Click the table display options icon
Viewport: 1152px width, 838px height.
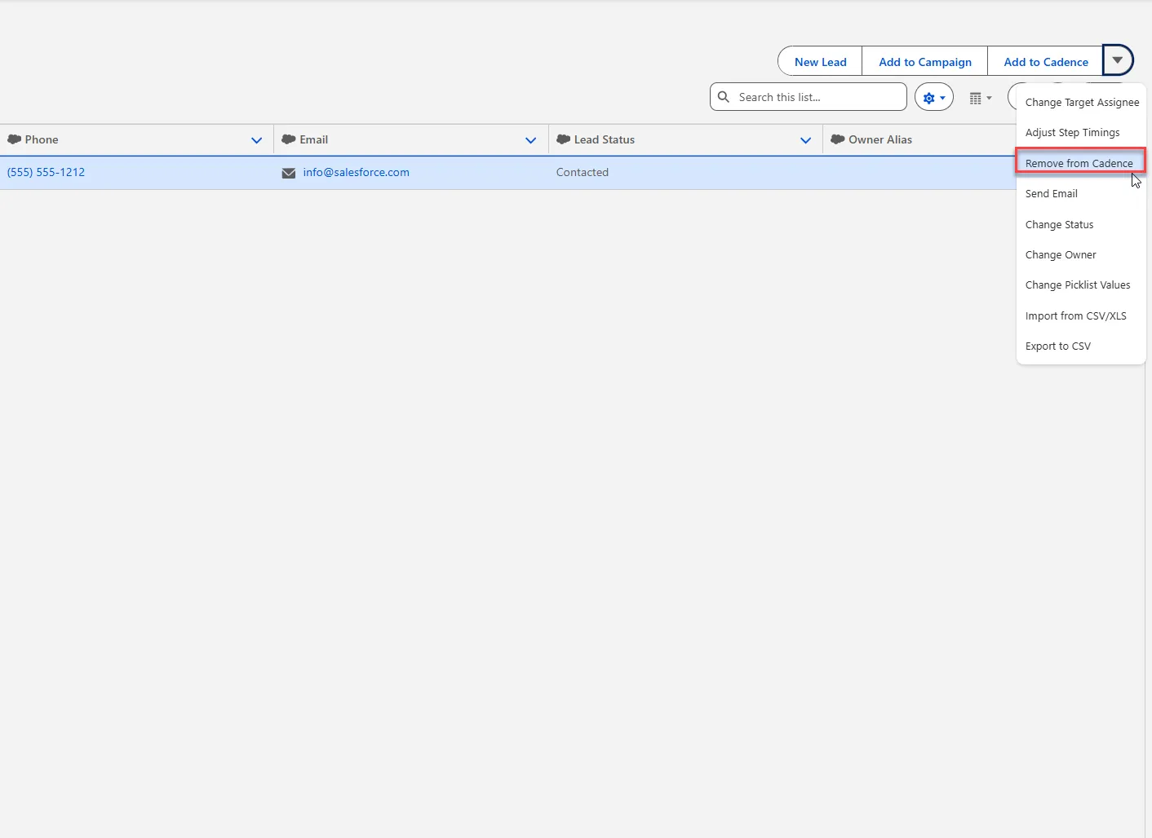click(x=980, y=98)
